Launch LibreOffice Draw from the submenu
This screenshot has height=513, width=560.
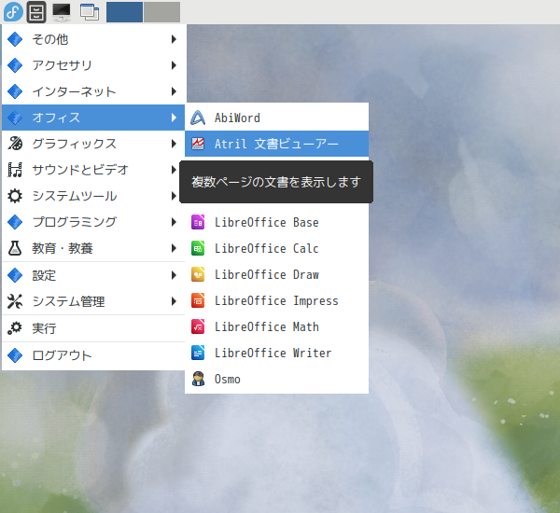277,274
